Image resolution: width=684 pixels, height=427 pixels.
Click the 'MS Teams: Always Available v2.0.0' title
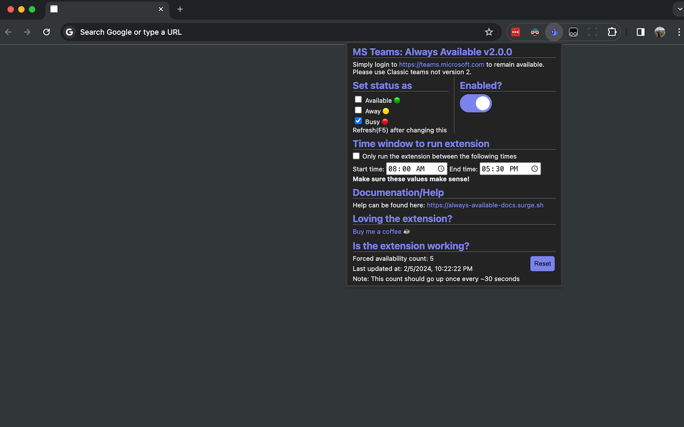[x=432, y=52]
